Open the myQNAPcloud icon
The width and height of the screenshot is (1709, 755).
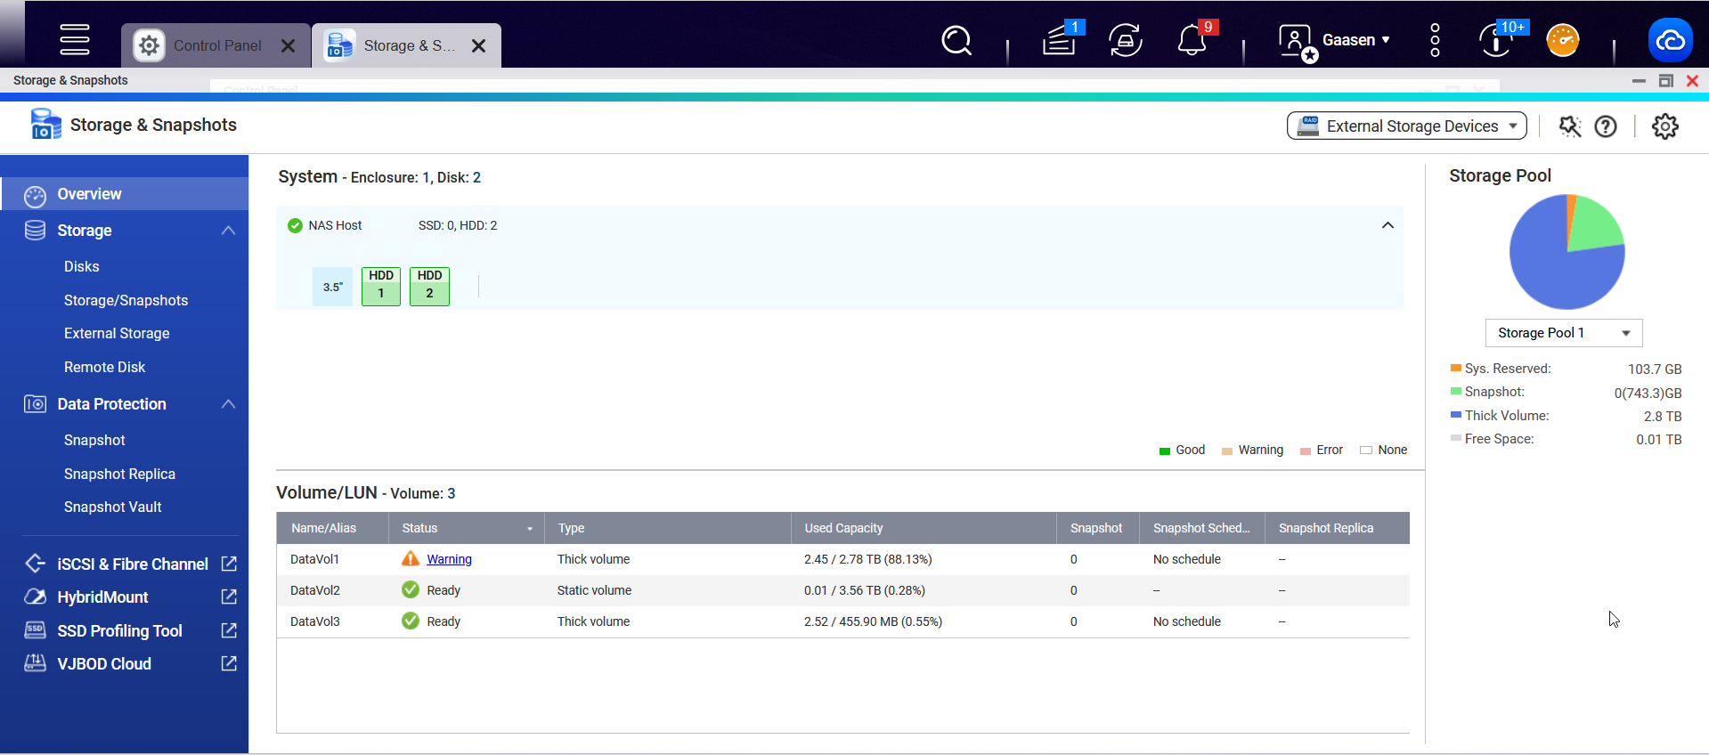tap(1670, 41)
